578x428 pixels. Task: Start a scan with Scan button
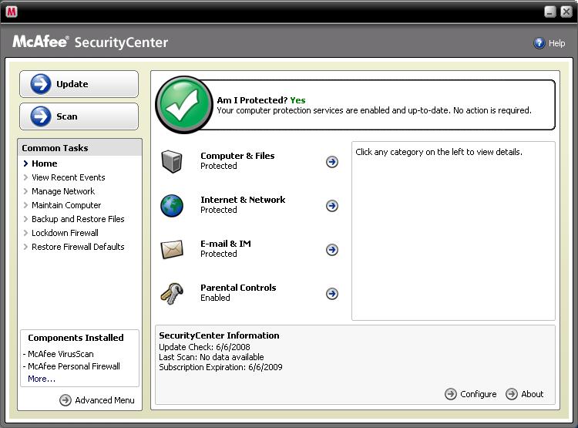pyautogui.click(x=79, y=116)
